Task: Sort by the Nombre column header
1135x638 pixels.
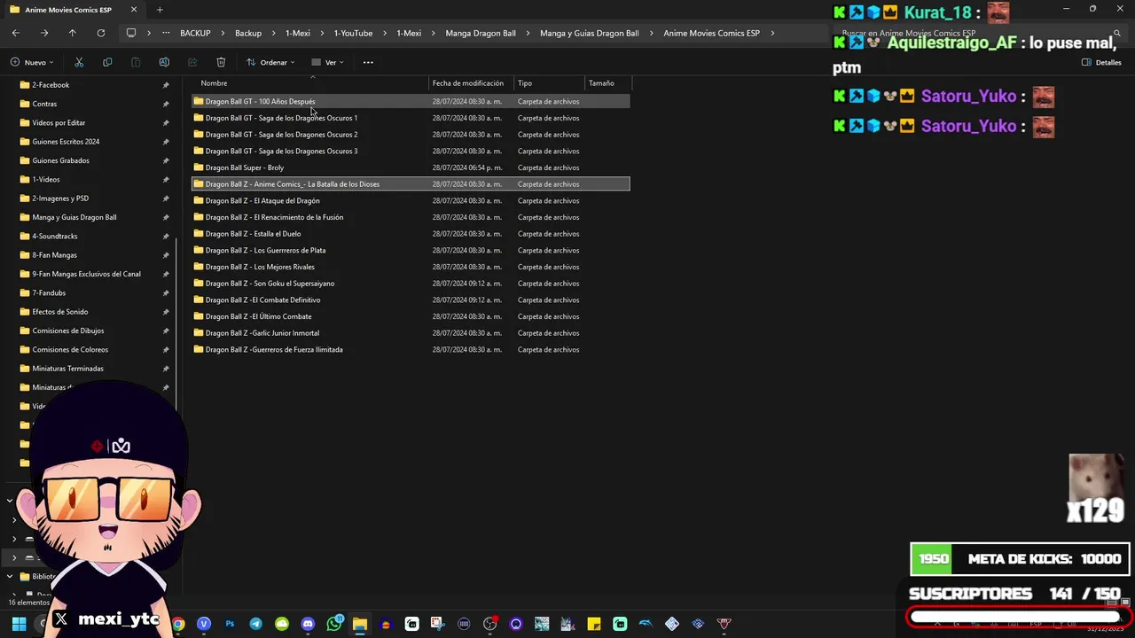Action: [x=309, y=83]
